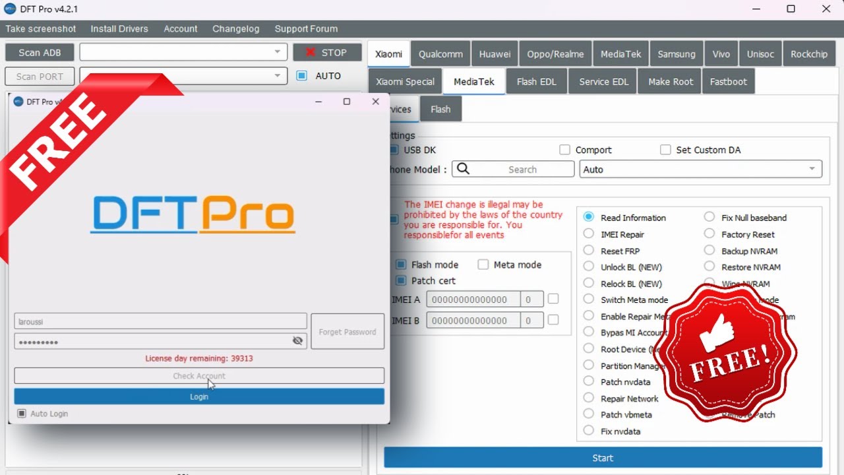The height and width of the screenshot is (475, 844).
Task: Expand the Scan ADB device dropdown
Action: 278,52
